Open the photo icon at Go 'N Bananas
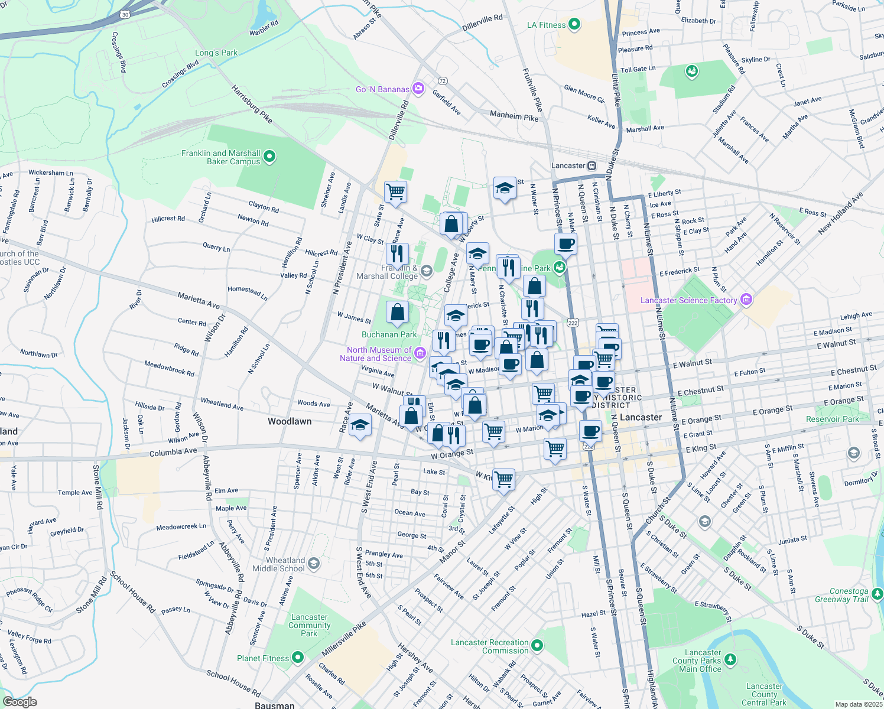This screenshot has width=884, height=709. 418,88
